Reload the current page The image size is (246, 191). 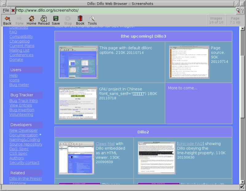pos(44,19)
